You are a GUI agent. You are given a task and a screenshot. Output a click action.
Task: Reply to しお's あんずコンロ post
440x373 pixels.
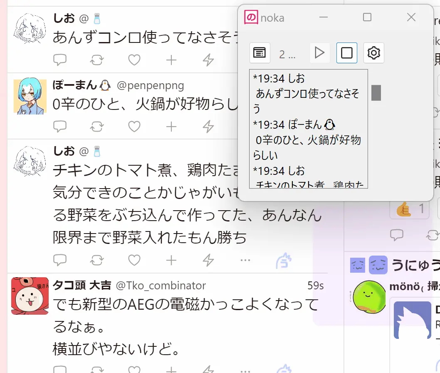(60, 60)
